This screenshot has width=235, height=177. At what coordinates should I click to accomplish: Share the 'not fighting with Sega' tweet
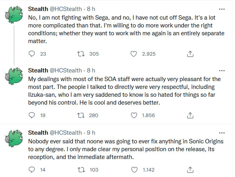click(x=190, y=54)
